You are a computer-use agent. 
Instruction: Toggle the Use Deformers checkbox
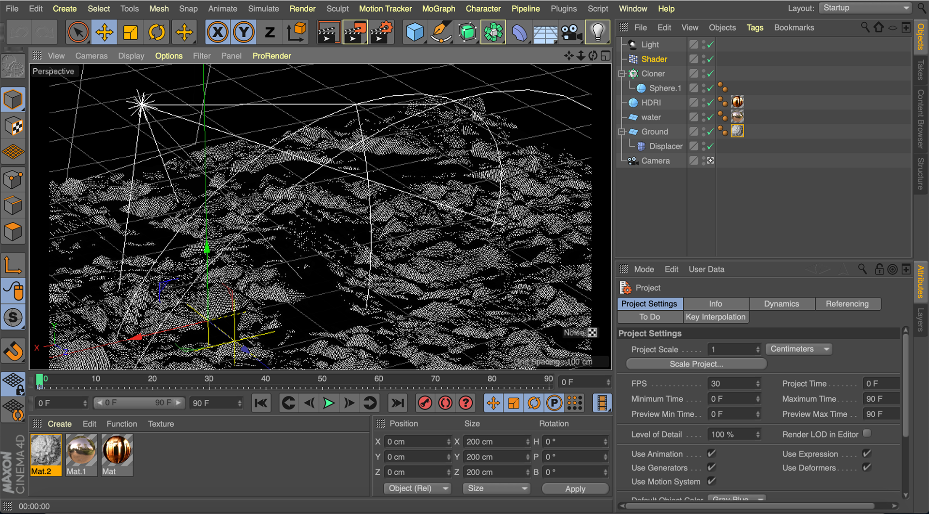[867, 468]
